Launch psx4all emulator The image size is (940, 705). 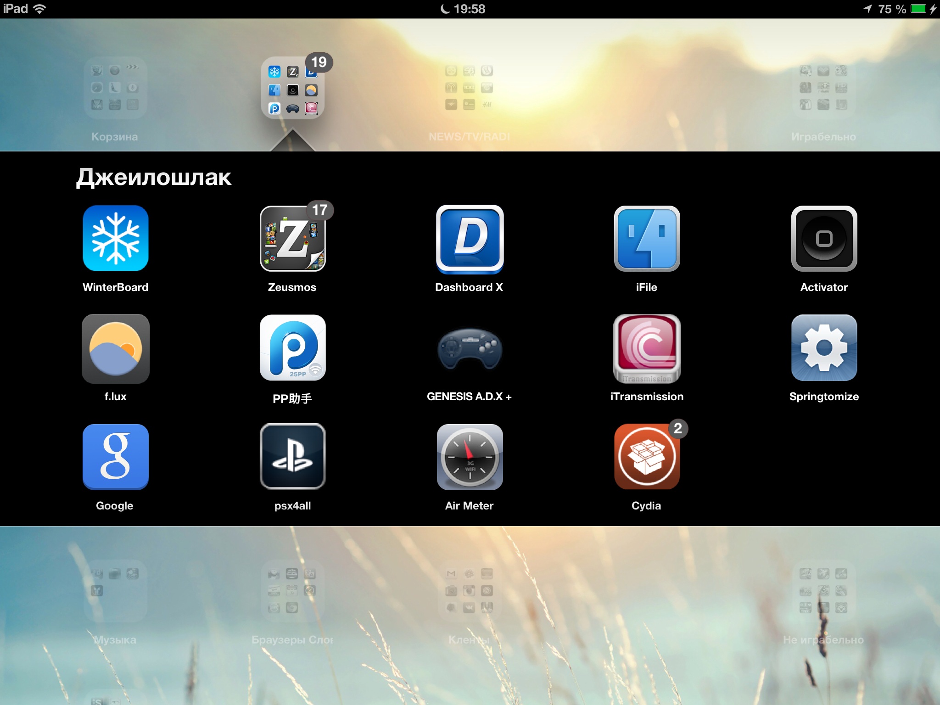click(x=292, y=457)
